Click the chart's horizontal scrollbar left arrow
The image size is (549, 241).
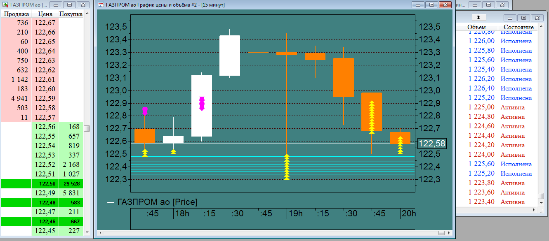(x=100, y=233)
